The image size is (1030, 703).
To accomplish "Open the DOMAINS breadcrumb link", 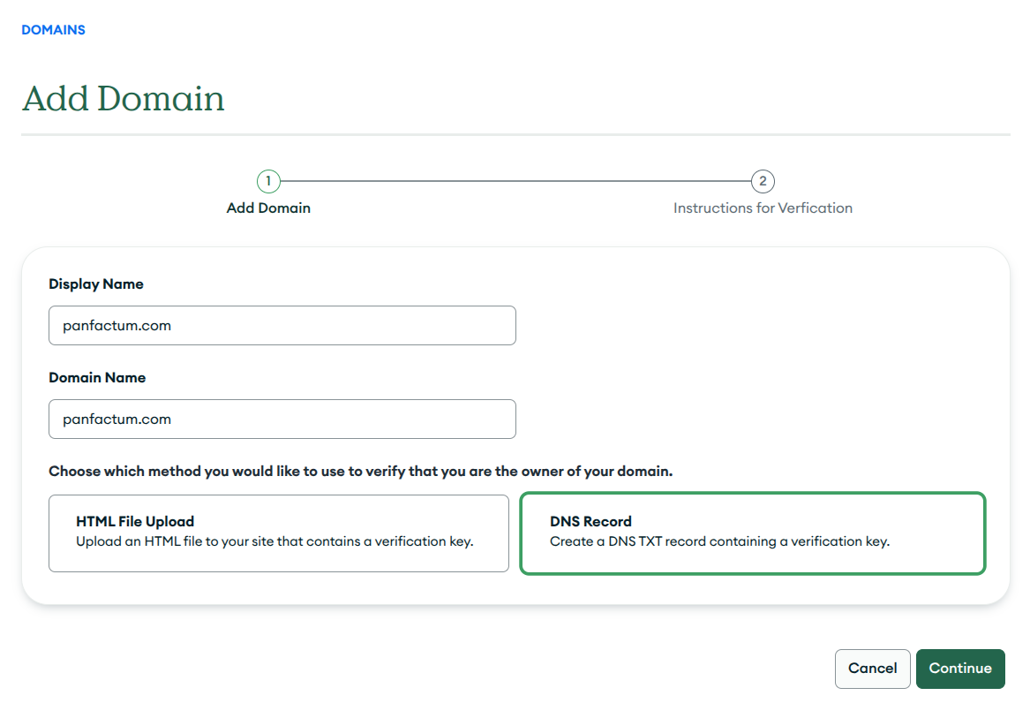I will point(53,29).
